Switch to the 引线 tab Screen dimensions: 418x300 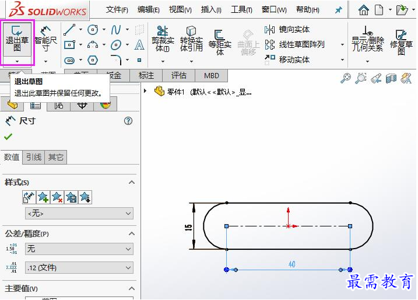click(34, 157)
